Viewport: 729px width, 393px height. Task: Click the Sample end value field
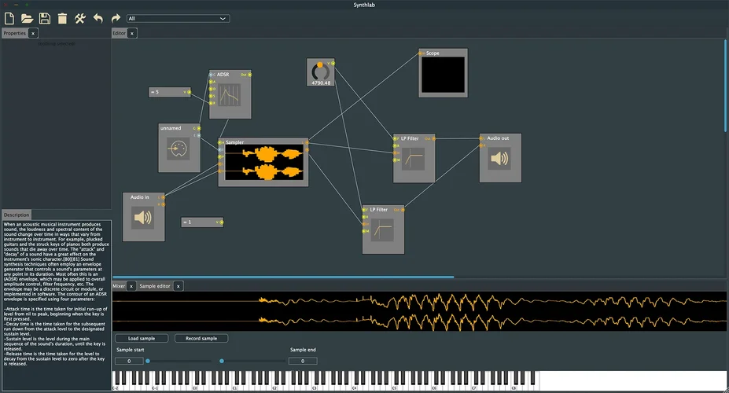(303, 361)
